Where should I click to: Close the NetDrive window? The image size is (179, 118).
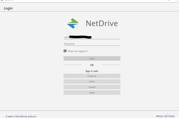point(177,0)
